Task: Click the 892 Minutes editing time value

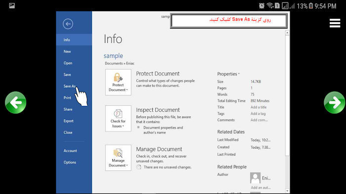Action: [x=260, y=101]
